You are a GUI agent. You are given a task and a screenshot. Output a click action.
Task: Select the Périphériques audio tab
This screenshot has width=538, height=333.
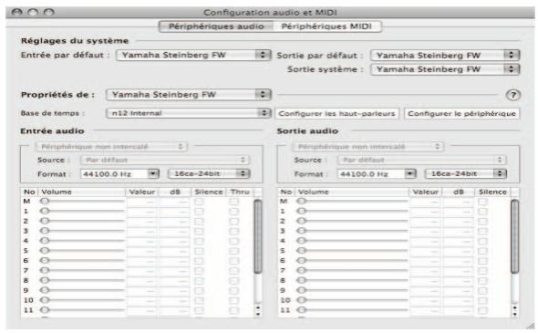tap(216, 26)
